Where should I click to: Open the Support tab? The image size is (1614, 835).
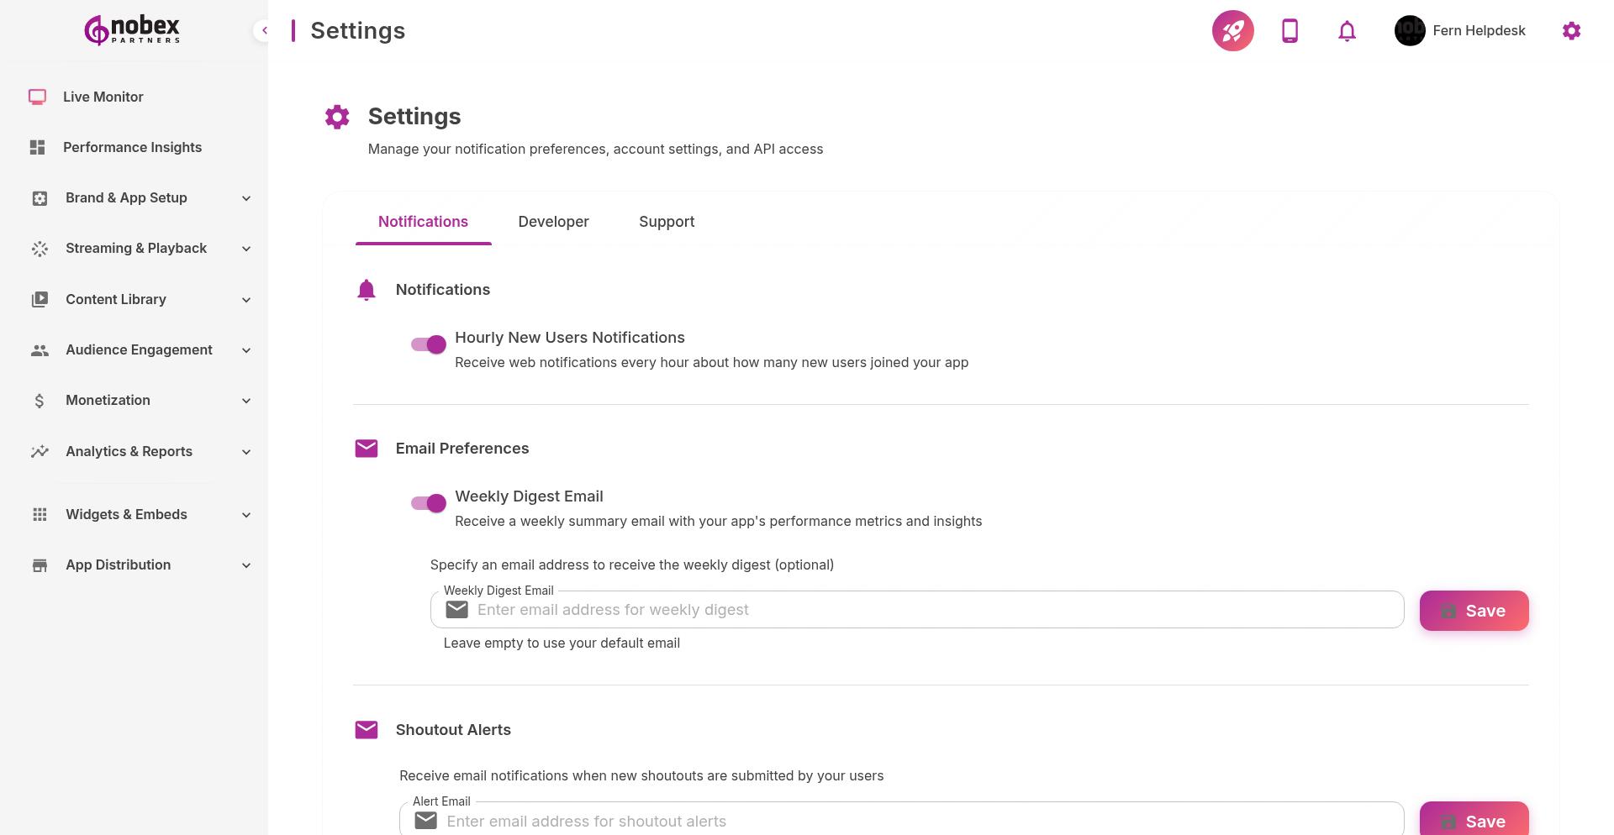click(x=667, y=222)
